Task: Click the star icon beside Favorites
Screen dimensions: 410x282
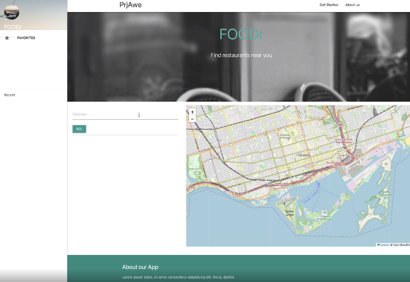Action: 7,38
